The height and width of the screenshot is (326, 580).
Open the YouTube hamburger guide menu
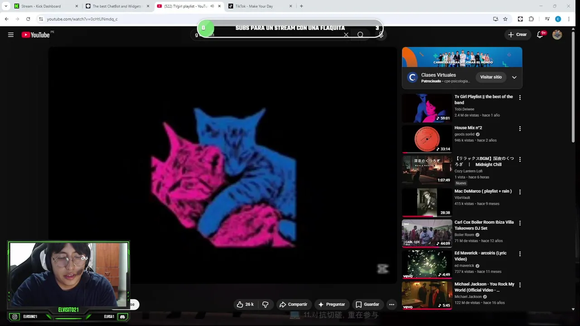pos(11,35)
